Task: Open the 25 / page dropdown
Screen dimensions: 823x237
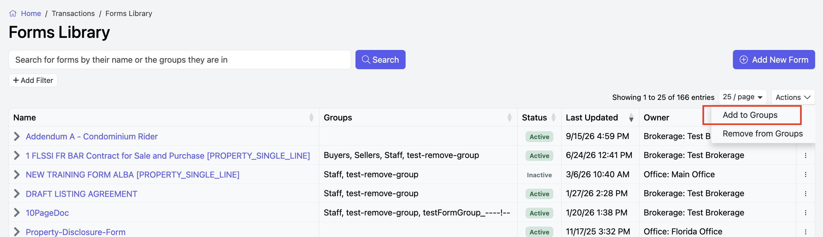Action: pyautogui.click(x=743, y=97)
